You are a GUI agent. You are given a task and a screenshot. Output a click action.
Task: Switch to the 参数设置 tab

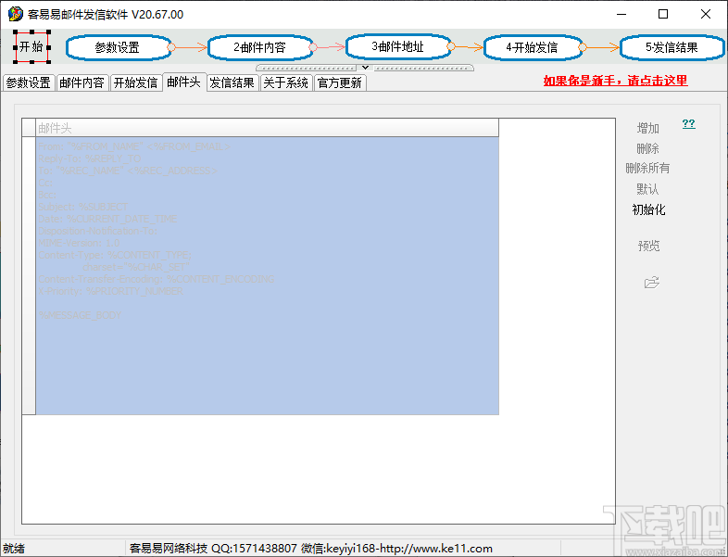pyautogui.click(x=29, y=82)
